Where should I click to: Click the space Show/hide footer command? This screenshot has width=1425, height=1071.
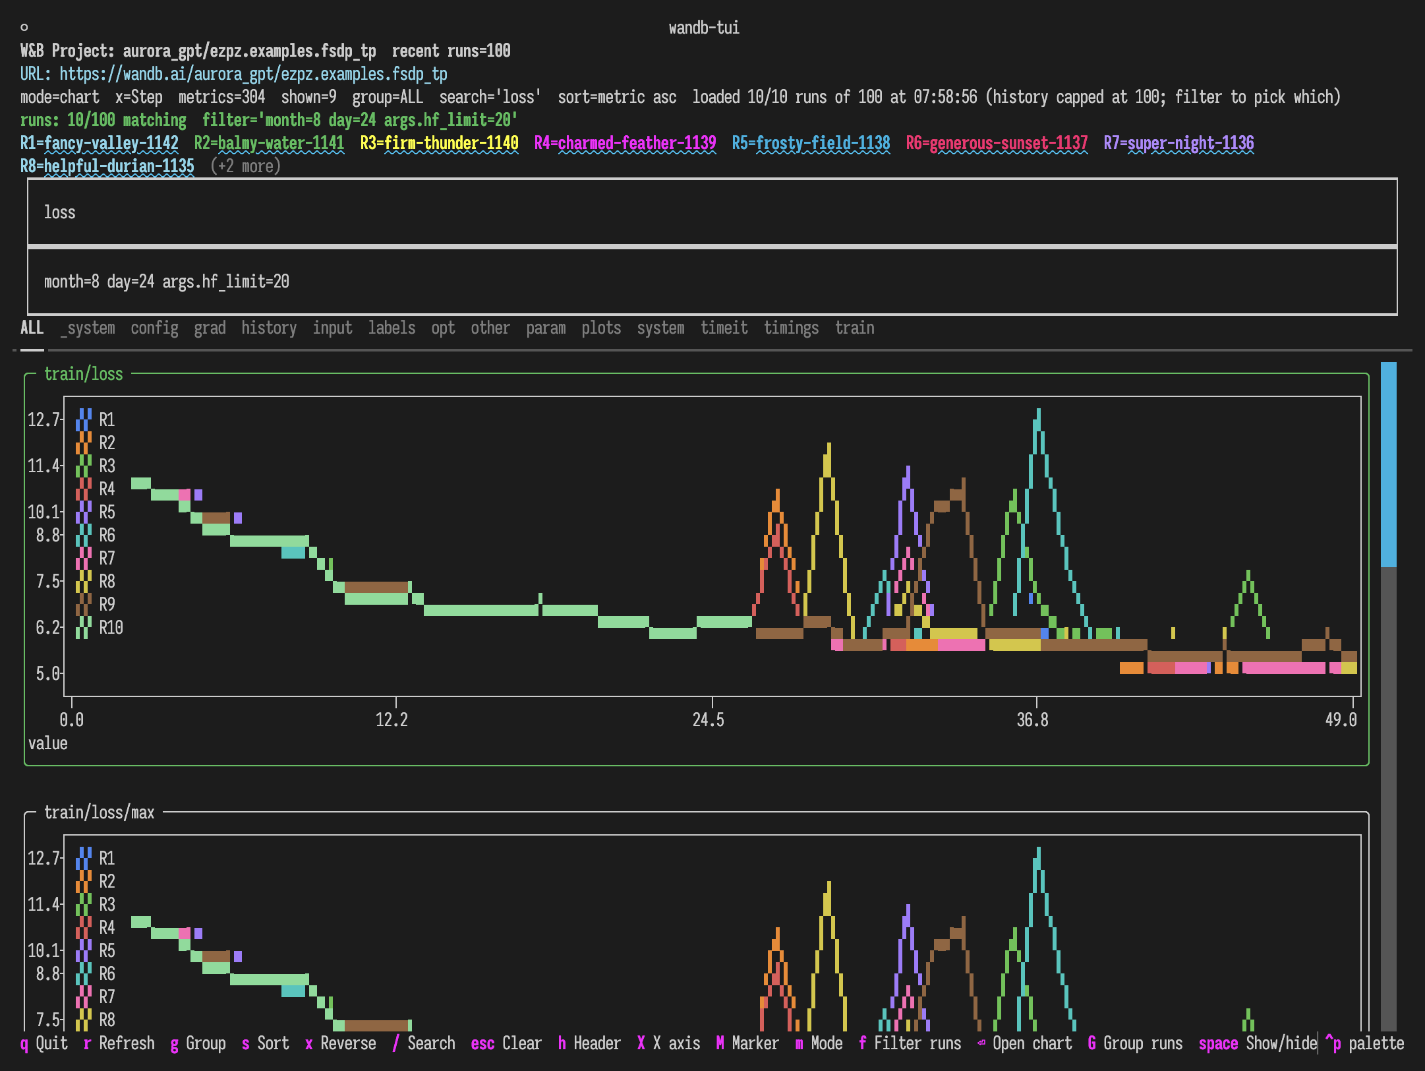coord(1258,1043)
